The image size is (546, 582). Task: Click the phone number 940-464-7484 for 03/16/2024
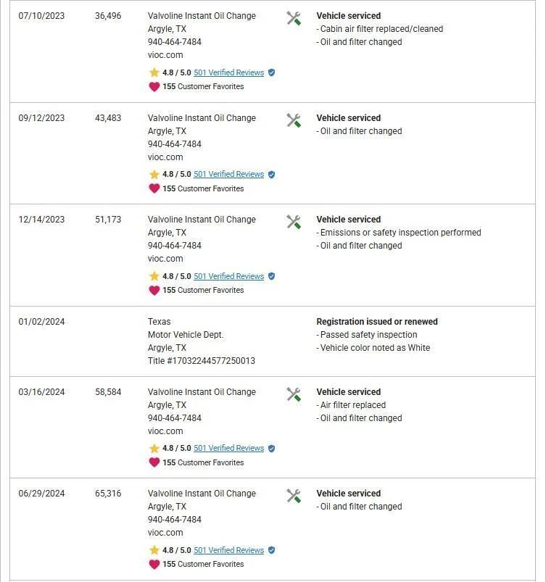(x=175, y=418)
